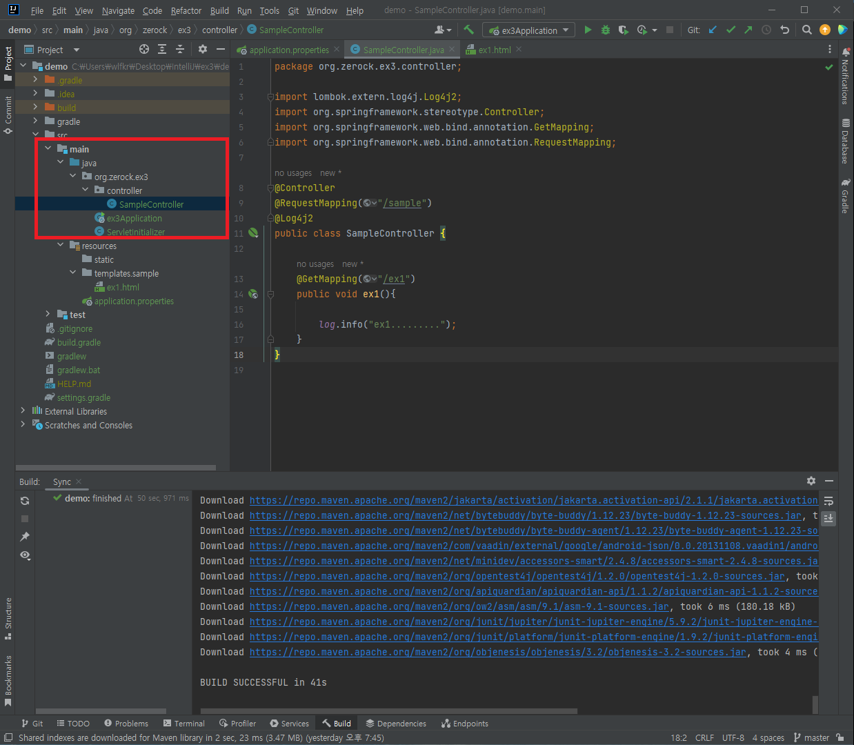854x745 pixels.
Task: Click the Build output horizontal scrollbar
Action: [389, 711]
